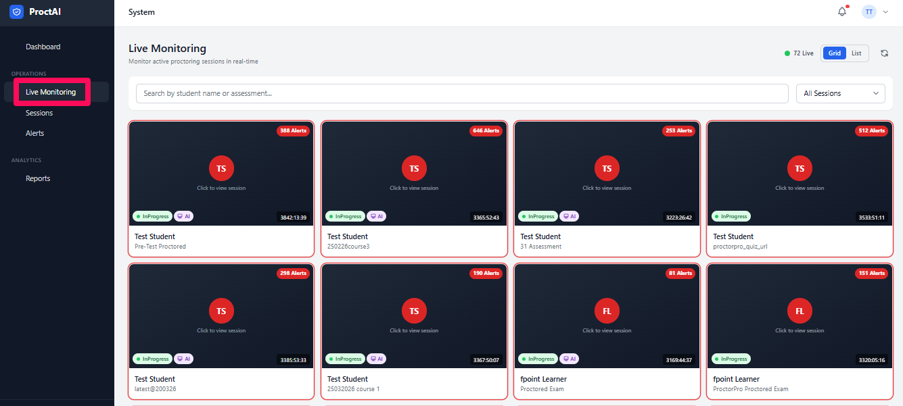903x406 pixels.
Task: Open Alerts in the sidebar
Action: click(x=34, y=133)
